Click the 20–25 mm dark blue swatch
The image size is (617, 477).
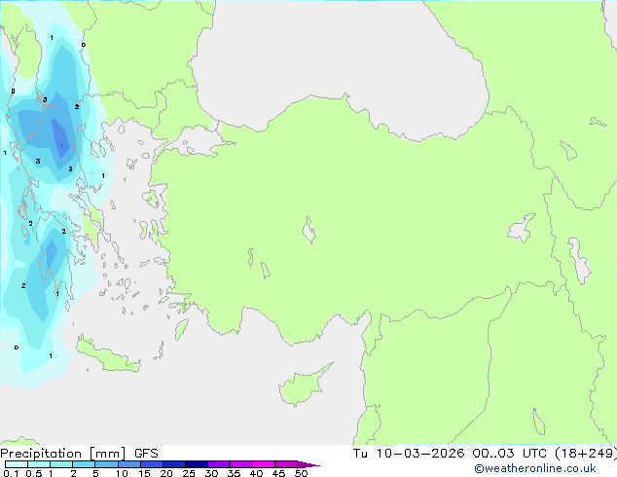pos(173,464)
